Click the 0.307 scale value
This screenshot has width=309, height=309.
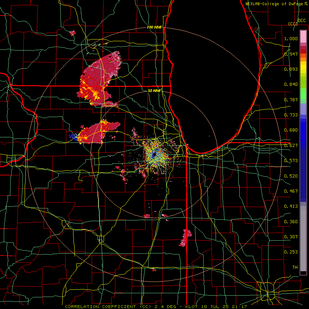tap(291, 237)
